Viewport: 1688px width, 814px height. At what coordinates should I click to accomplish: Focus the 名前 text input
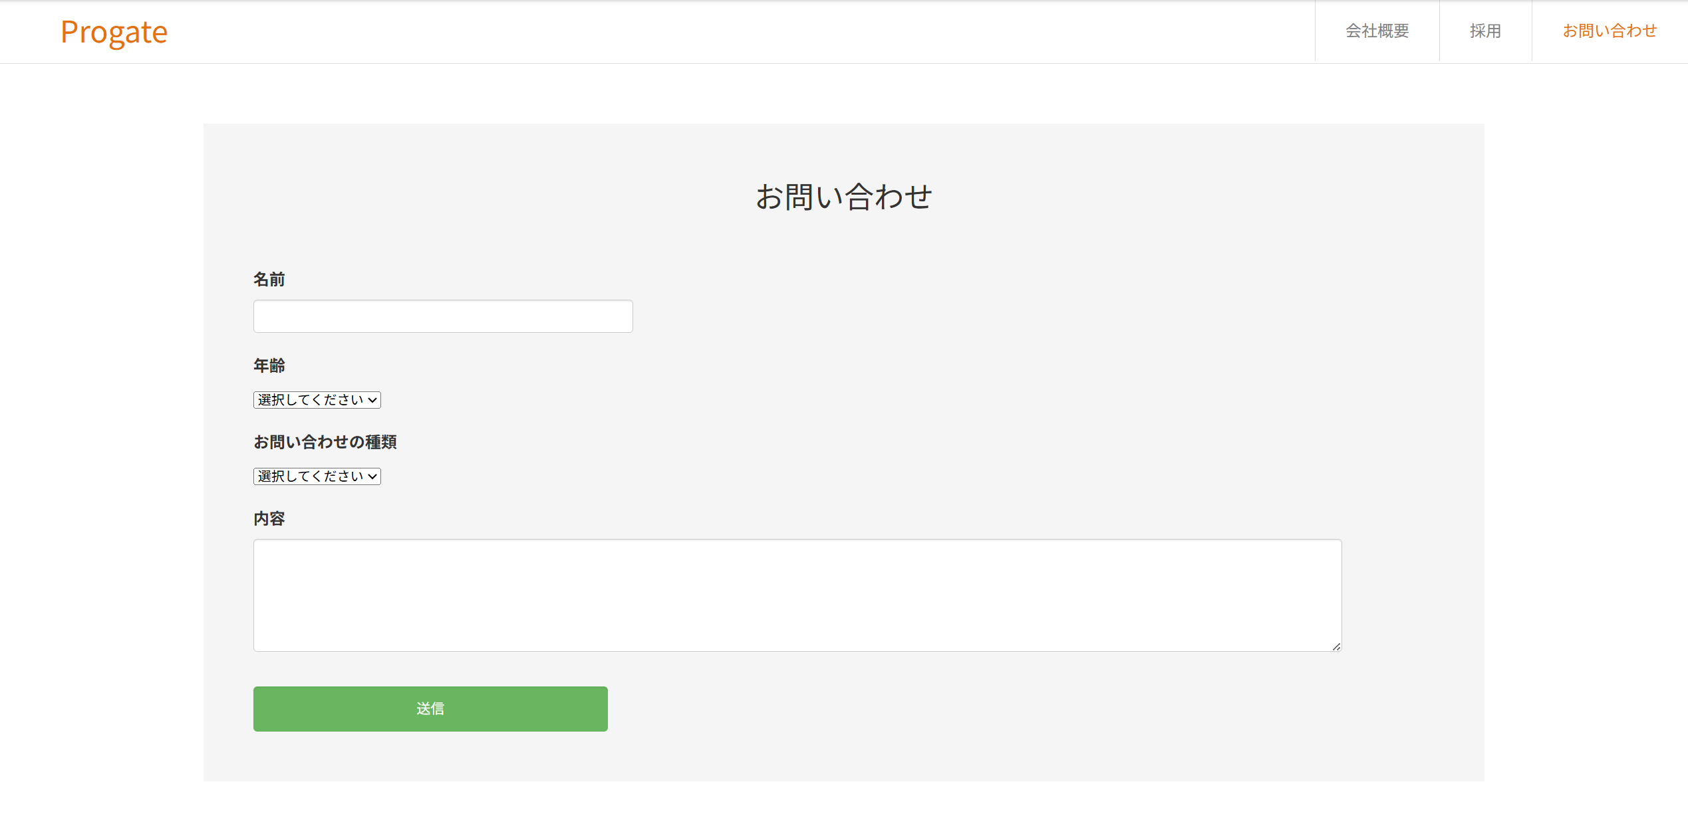[443, 316]
